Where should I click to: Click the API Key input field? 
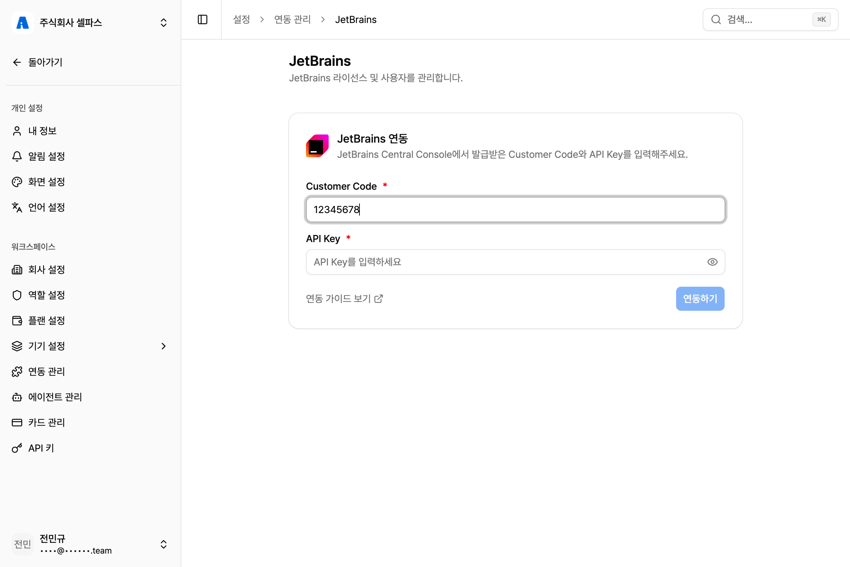[x=515, y=262]
